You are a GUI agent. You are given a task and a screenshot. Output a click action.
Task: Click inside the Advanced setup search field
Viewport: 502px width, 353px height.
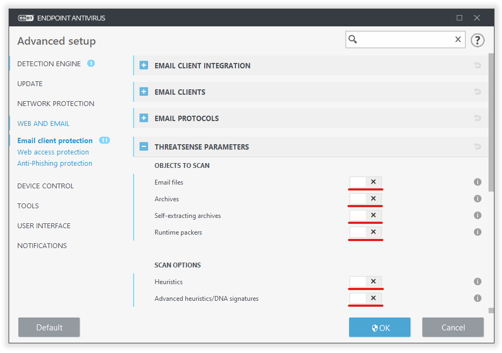click(x=405, y=39)
